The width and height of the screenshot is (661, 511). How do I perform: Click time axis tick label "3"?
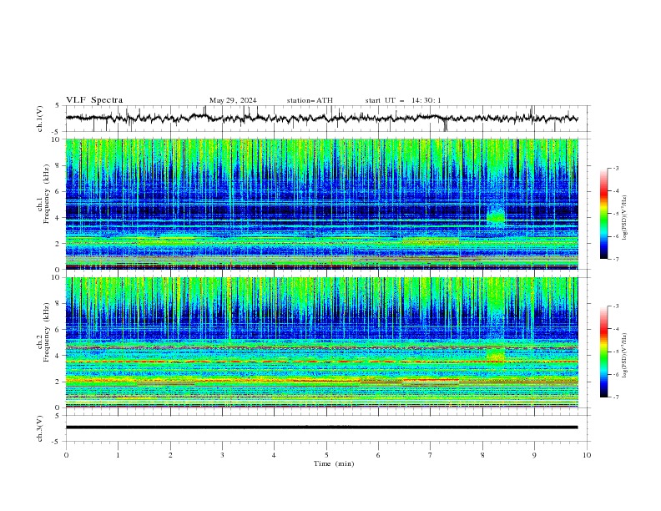point(222,455)
